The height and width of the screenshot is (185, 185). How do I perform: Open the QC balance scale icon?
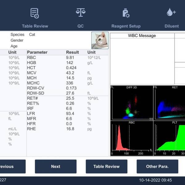pos(80,12)
